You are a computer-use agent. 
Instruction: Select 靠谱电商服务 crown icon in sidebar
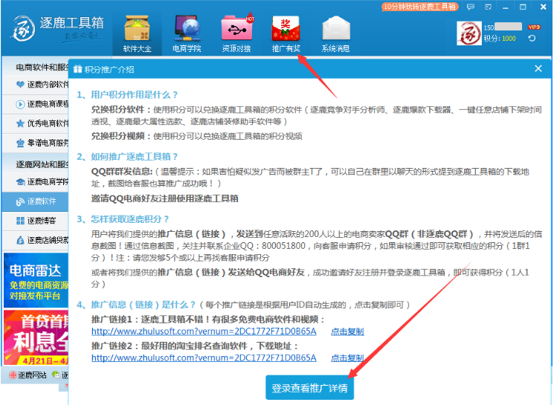[20, 143]
